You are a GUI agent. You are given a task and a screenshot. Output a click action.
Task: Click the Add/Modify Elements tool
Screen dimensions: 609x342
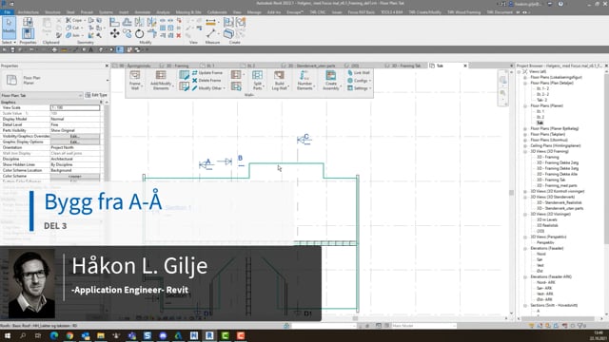[161, 80]
